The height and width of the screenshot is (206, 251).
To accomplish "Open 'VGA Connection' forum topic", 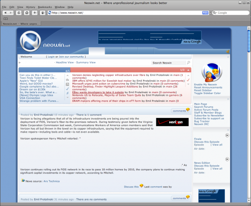I will pyautogui.click(x=30, y=98).
